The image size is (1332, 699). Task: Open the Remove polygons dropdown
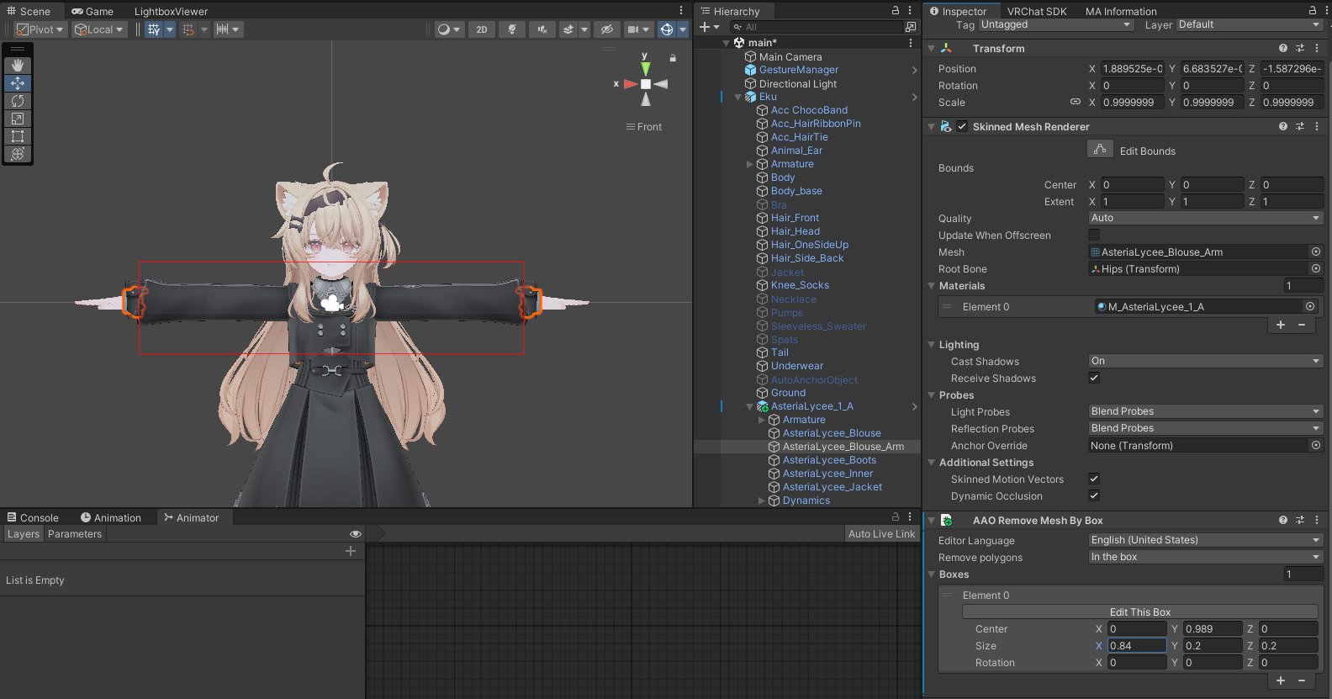[1206, 557]
